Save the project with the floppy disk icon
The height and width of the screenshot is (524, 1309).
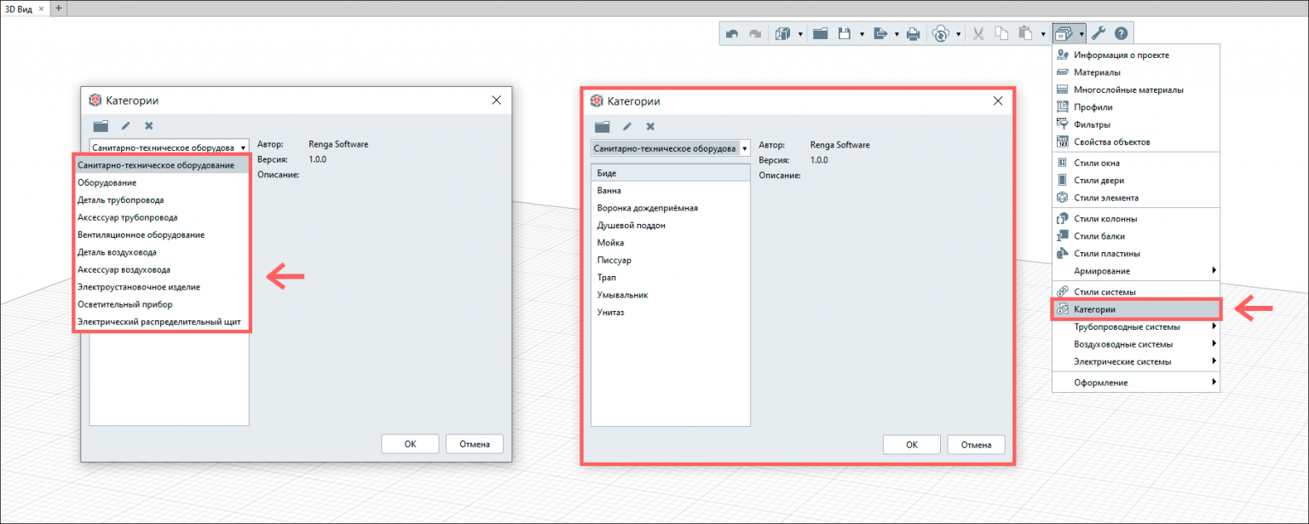pyautogui.click(x=845, y=34)
